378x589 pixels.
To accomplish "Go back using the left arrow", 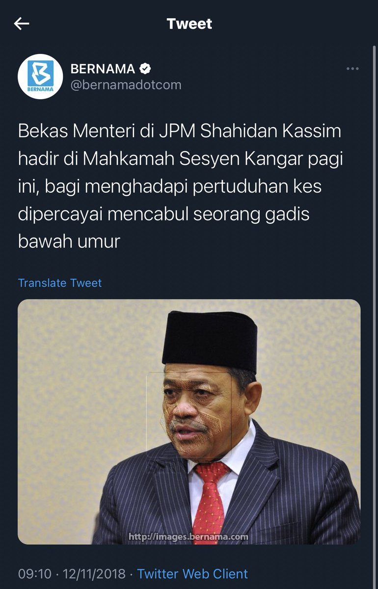I will click(x=22, y=24).
